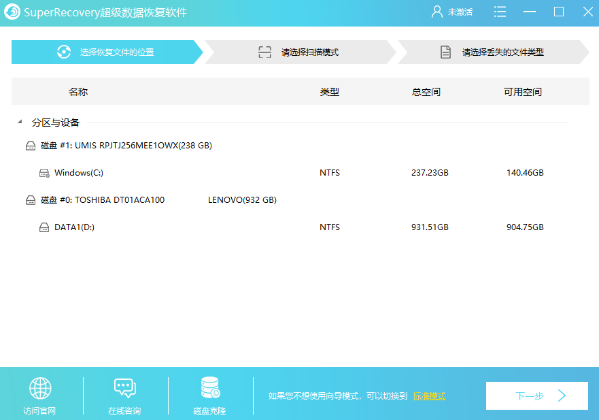Image resolution: width=599 pixels, height=420 pixels.
Task: Switch to the 请选择扫描模式 step
Action: pos(301,51)
